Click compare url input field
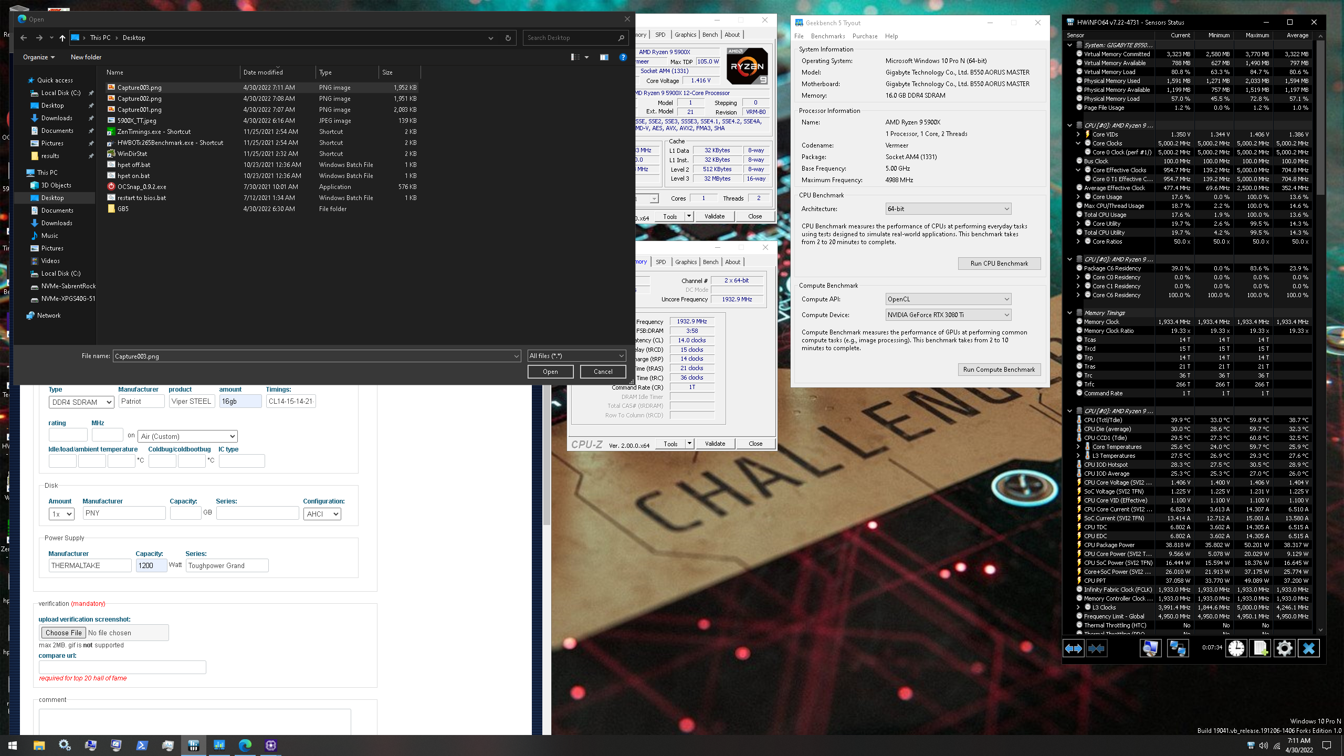The width and height of the screenshot is (1344, 756). 122,667
